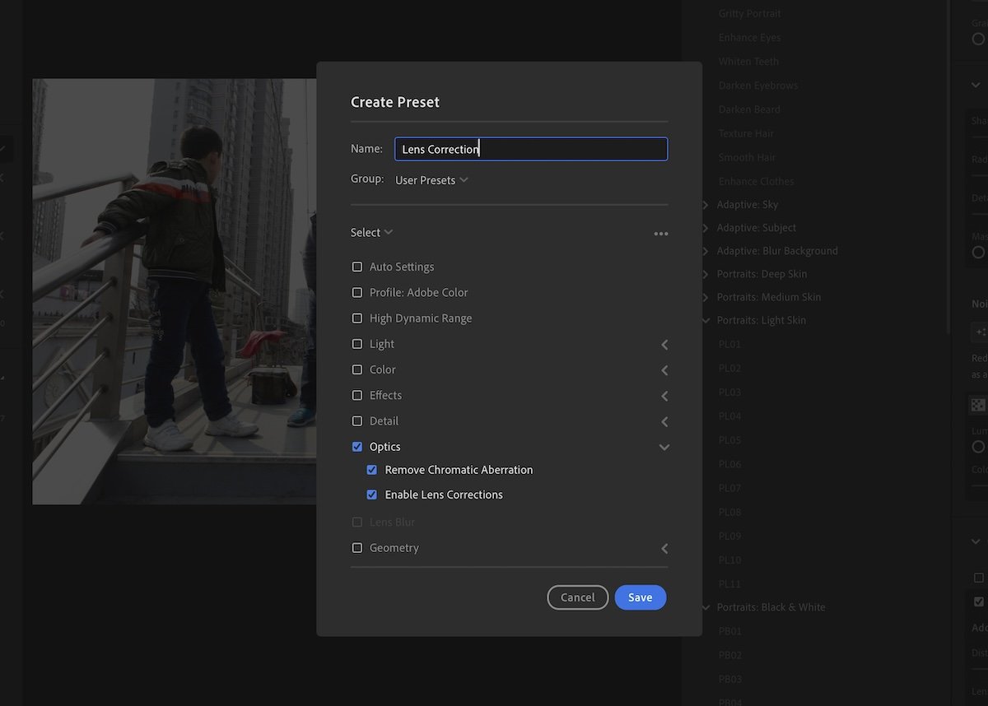Collapse the Portraits: Light Skin preset group
988x706 pixels.
705,320
